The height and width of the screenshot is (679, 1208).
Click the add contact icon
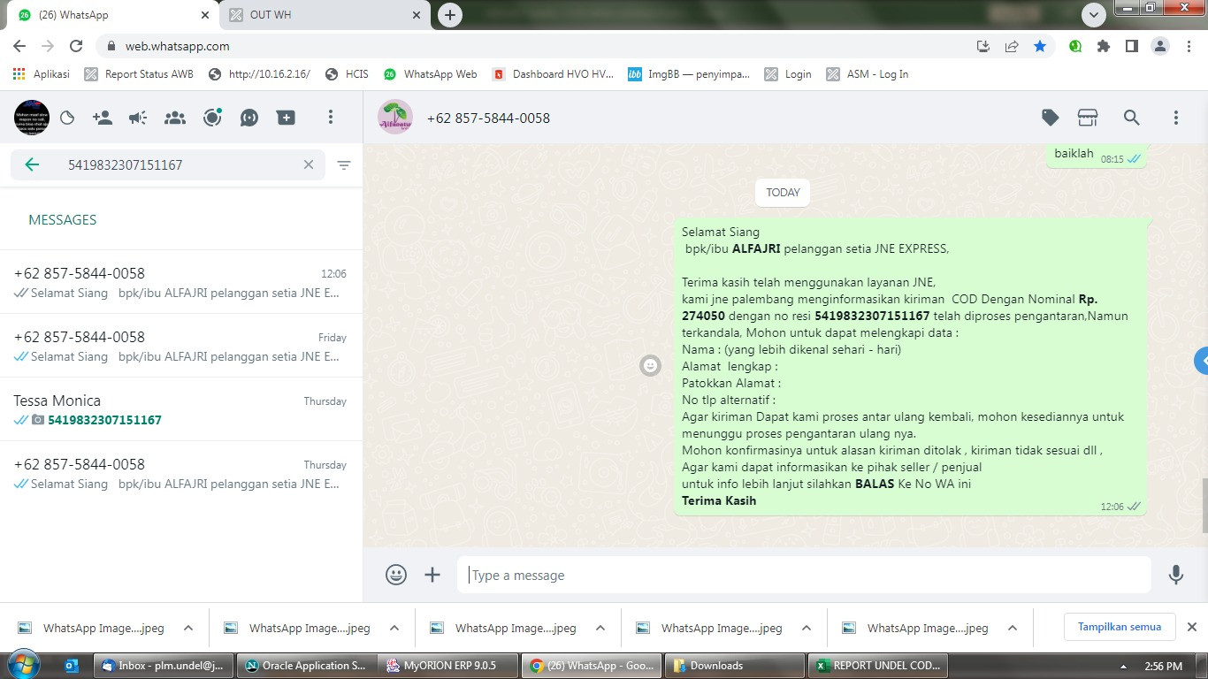[103, 118]
